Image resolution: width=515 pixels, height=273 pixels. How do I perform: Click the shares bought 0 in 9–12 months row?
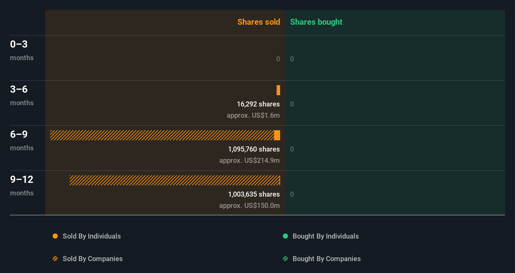292,194
